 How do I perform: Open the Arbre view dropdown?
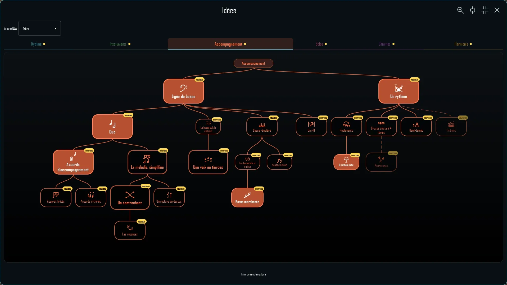(x=40, y=28)
